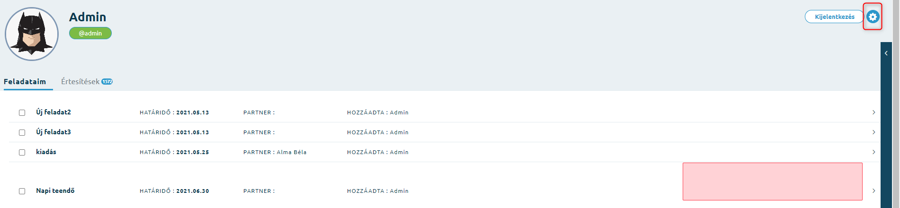Switch to the Értesítések tab

(x=80, y=81)
